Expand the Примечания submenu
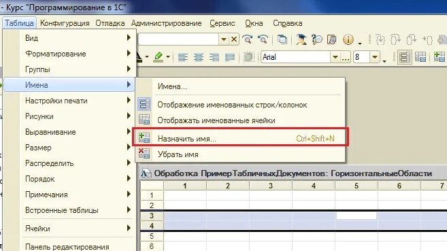The width and height of the screenshot is (447, 251). click(x=69, y=195)
